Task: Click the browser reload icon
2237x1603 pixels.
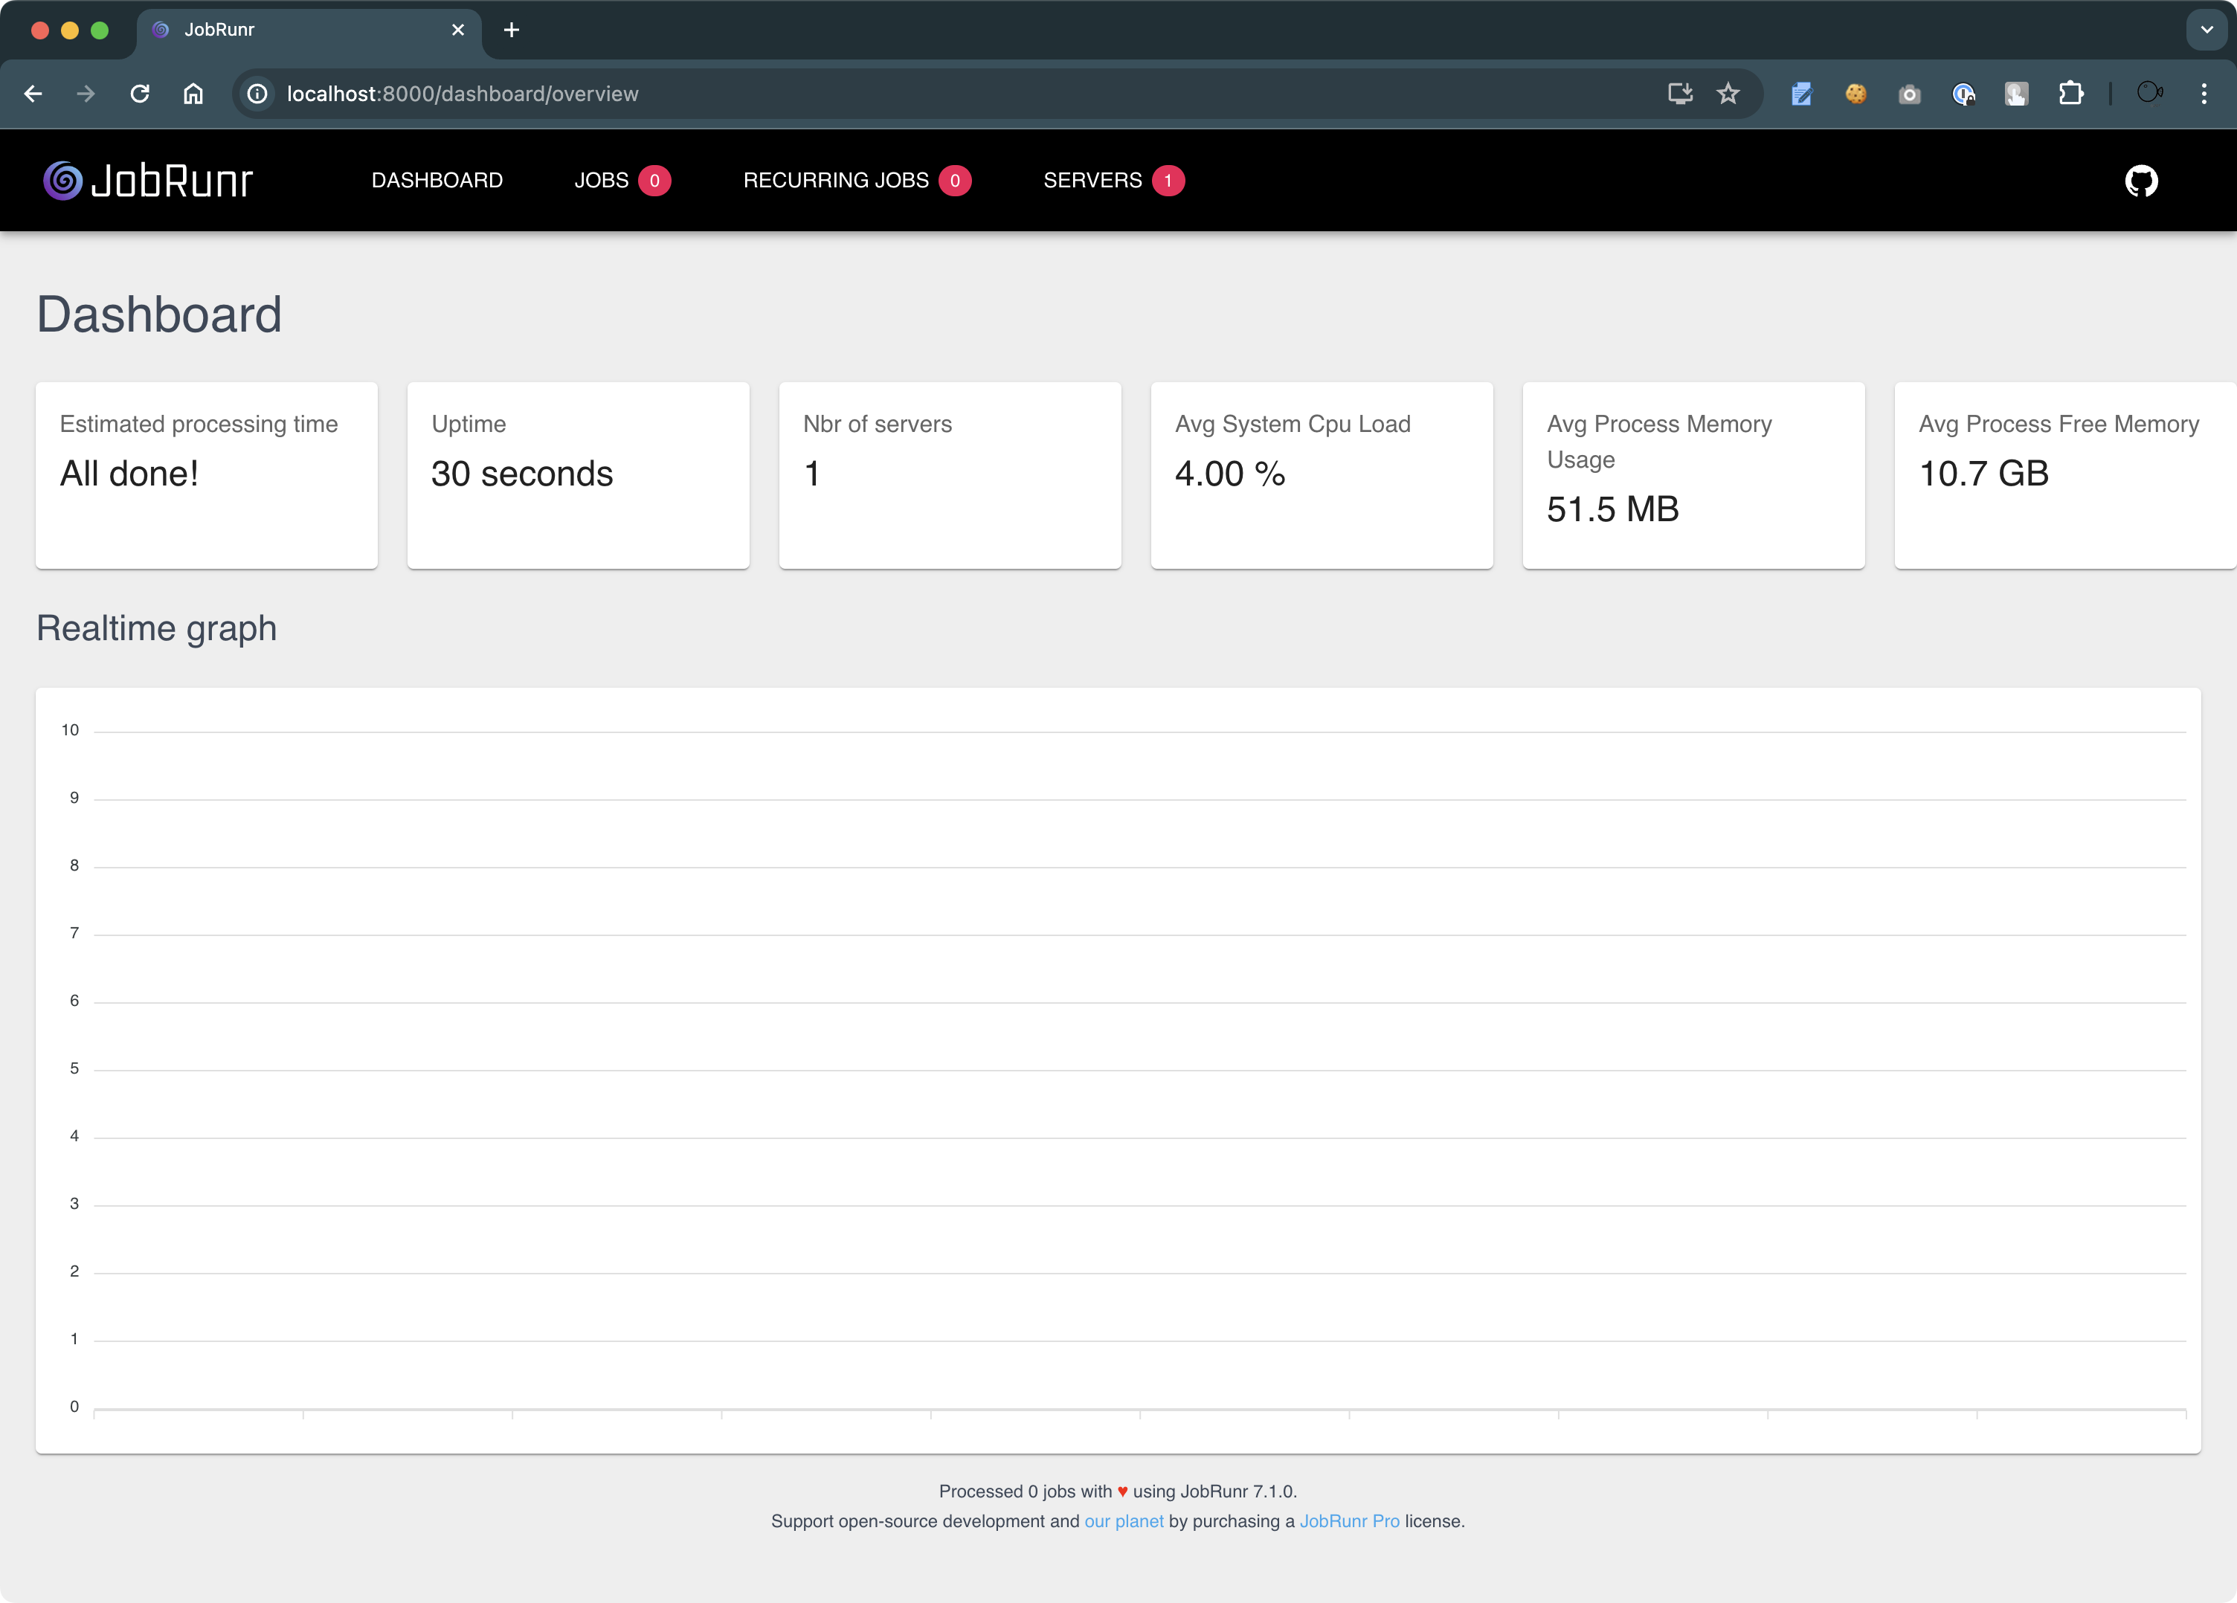Action: tap(140, 94)
